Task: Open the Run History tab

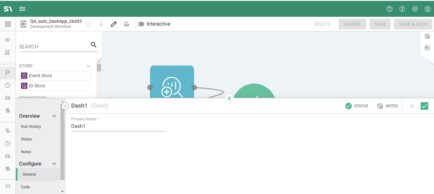Action: (x=31, y=127)
